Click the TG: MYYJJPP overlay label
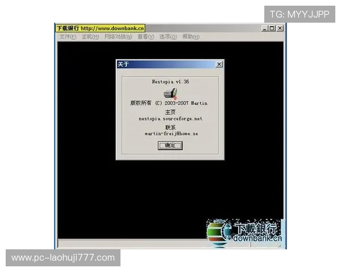 point(300,14)
